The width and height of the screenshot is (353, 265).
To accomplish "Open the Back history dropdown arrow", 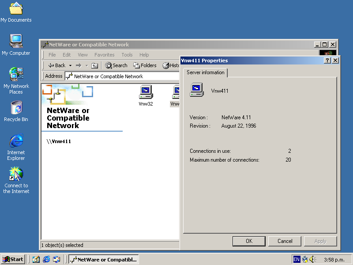I will click(70, 65).
